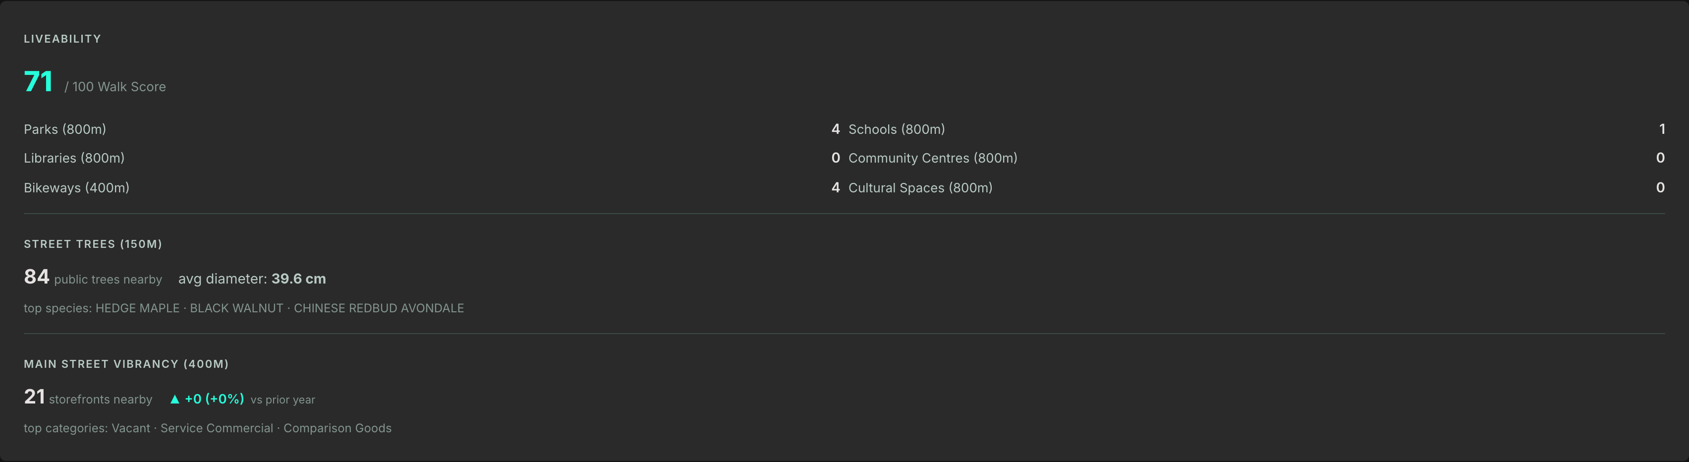Viewport: 1689px width, 462px height.
Task: Select the Bikeways (400m) label
Action: pyautogui.click(x=77, y=188)
